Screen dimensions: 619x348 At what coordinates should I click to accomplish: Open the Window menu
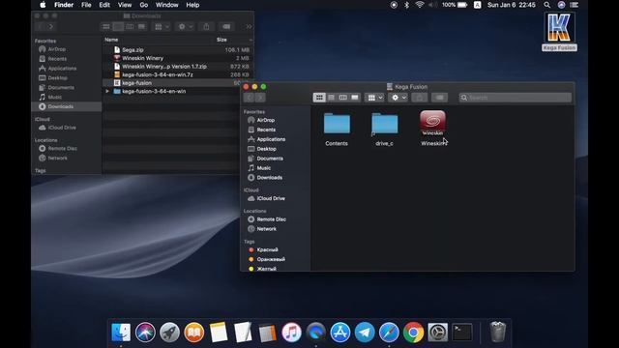click(x=166, y=5)
